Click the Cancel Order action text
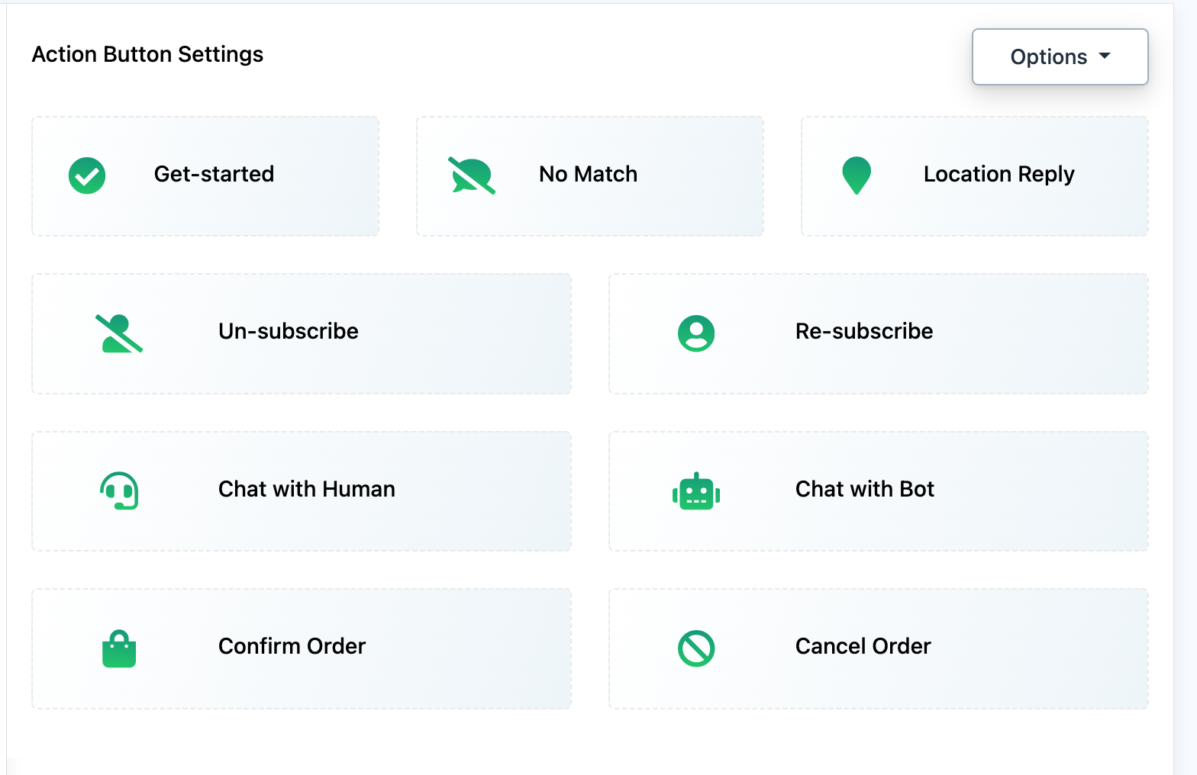 863,646
